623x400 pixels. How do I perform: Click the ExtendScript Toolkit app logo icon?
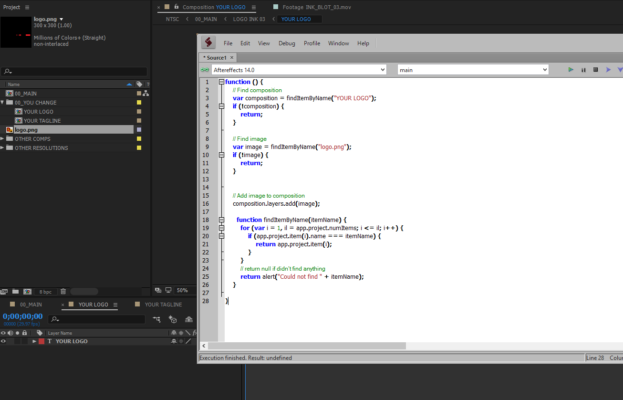tap(208, 42)
